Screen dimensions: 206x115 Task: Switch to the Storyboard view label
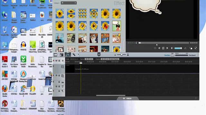point(192,55)
